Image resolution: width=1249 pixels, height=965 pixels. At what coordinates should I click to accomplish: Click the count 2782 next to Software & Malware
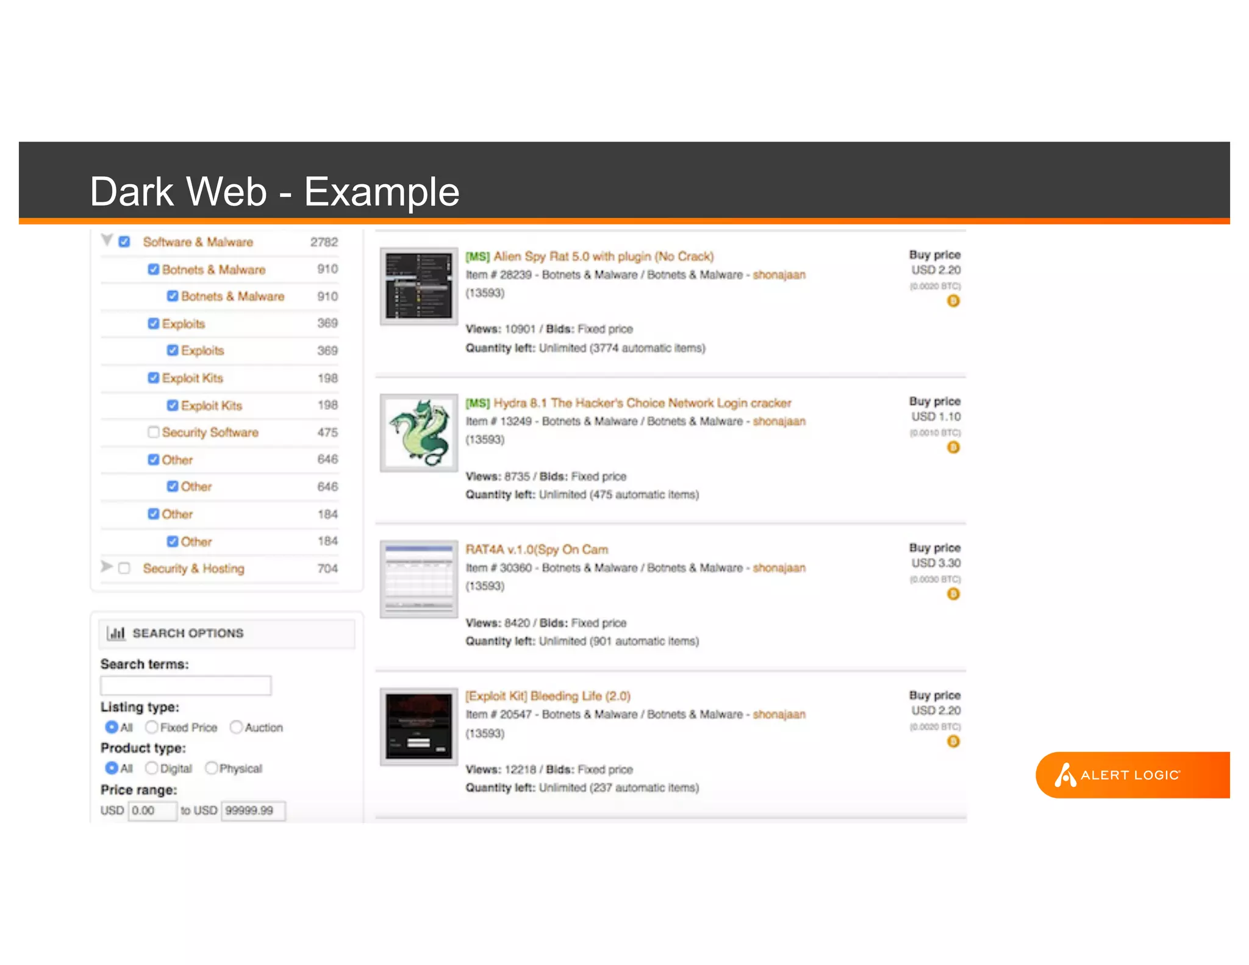pos(324,242)
